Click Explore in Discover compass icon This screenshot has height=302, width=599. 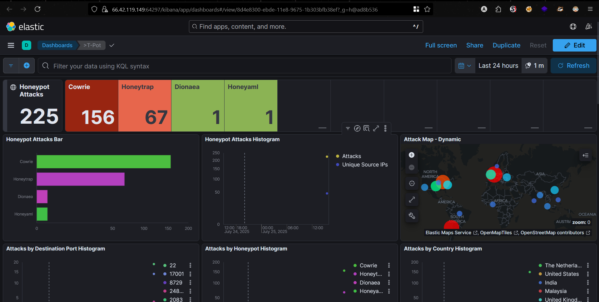coord(357,128)
